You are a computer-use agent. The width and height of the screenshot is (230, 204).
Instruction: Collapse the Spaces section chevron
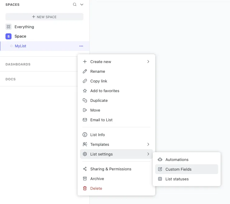[x=82, y=5]
